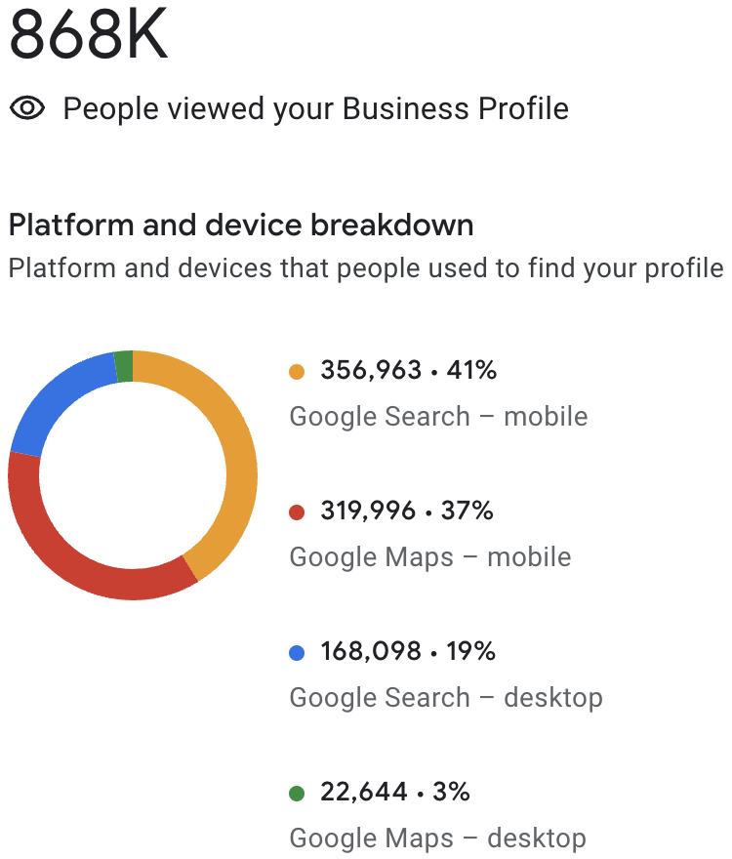Click the 'Google Maps – desktop' label

pyautogui.click(x=438, y=839)
